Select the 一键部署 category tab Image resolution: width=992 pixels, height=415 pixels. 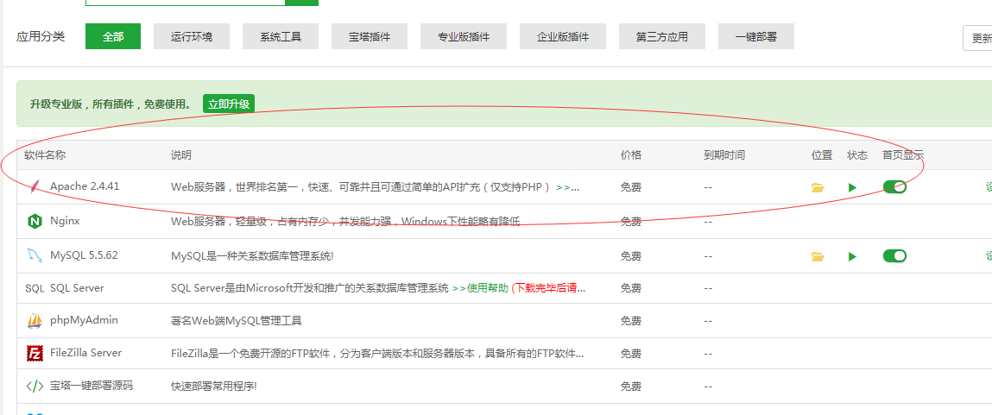756,37
